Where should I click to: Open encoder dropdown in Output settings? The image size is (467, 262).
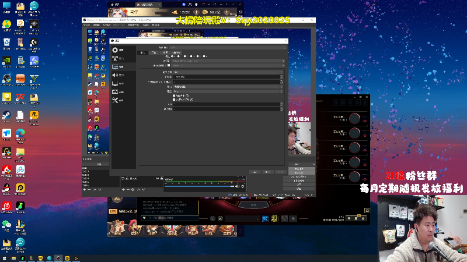click(x=228, y=61)
